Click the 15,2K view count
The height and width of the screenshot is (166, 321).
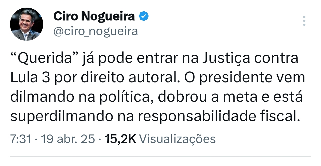coord(120,139)
